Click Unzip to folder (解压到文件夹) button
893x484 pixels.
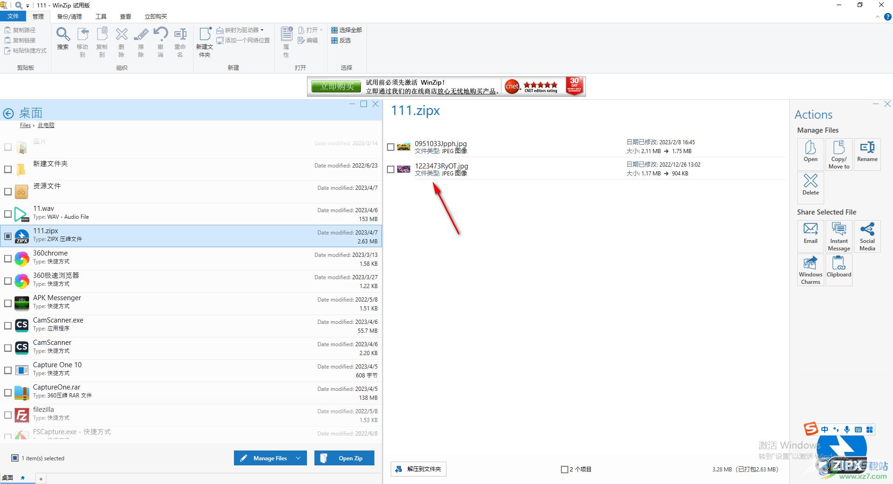(419, 469)
